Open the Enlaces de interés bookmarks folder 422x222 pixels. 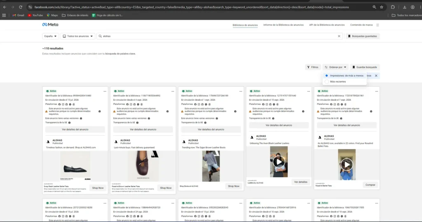point(75,15)
